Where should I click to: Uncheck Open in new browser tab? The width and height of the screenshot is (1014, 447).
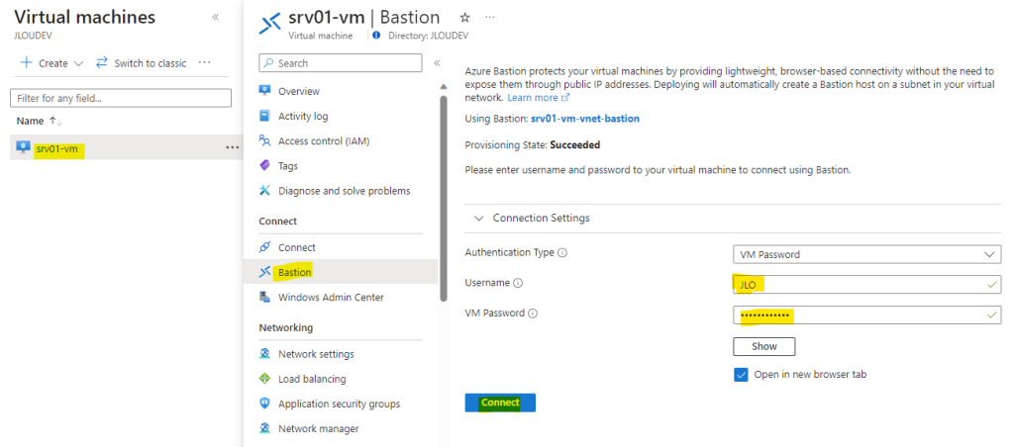coord(741,375)
